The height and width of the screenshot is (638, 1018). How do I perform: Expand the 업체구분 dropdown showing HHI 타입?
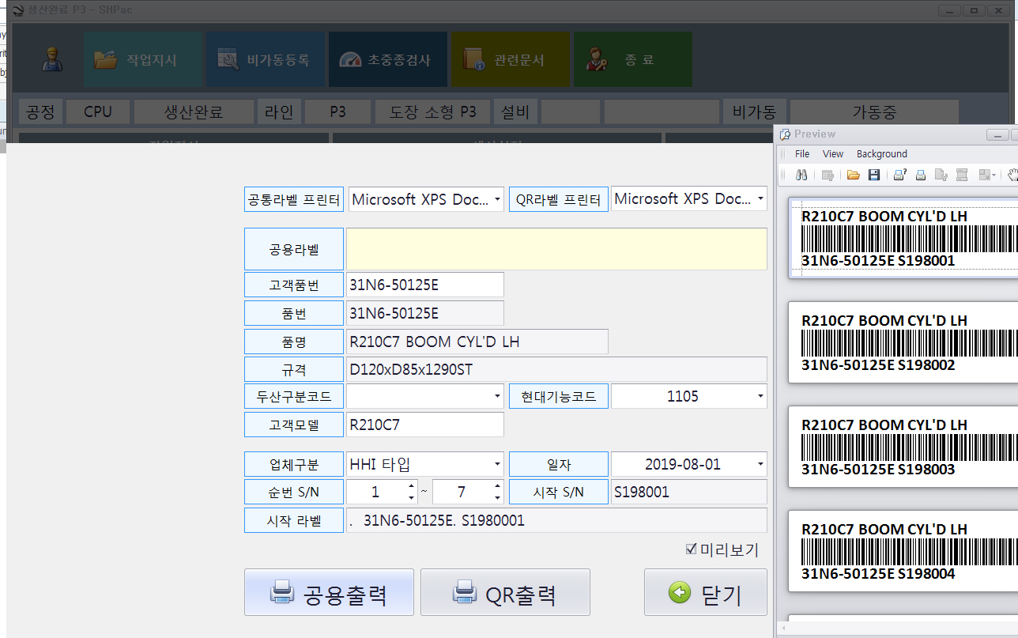(498, 464)
